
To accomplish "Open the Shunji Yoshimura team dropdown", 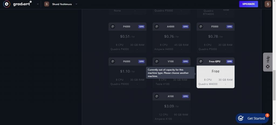I will pos(76,4).
